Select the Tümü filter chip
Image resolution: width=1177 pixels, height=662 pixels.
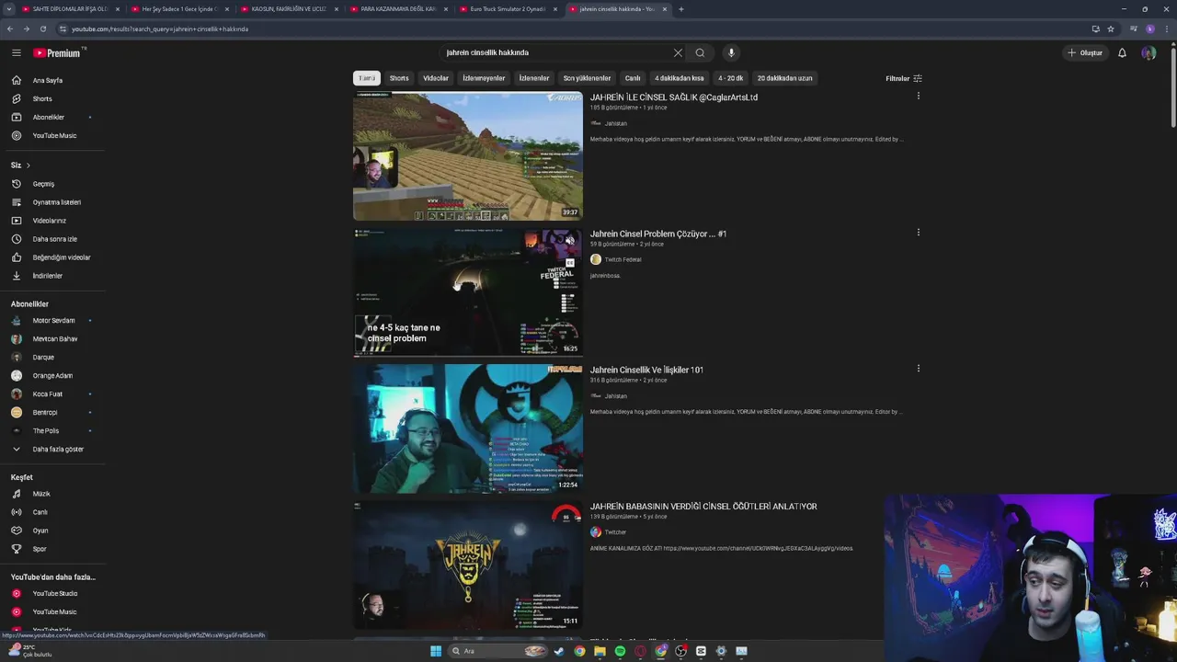click(x=367, y=78)
